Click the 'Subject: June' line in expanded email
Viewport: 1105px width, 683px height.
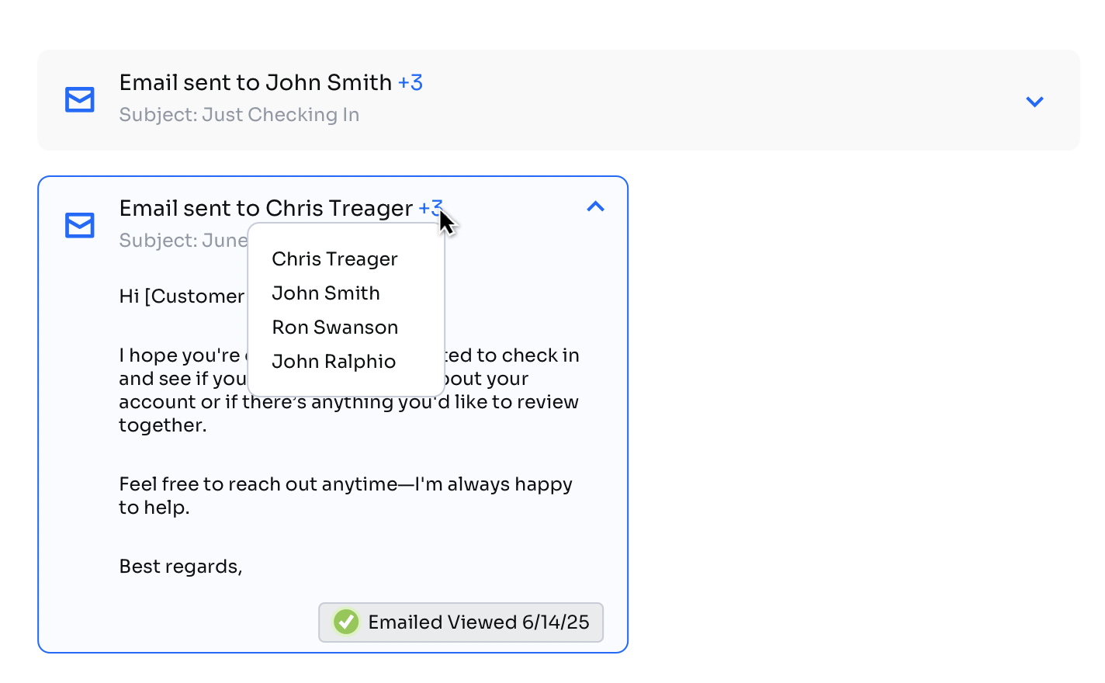182,241
